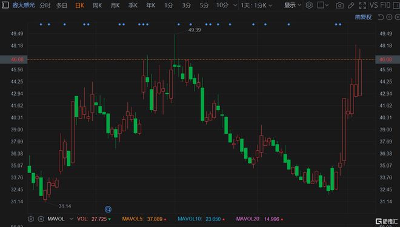Select the 周K weekly tab

pos(97,5)
